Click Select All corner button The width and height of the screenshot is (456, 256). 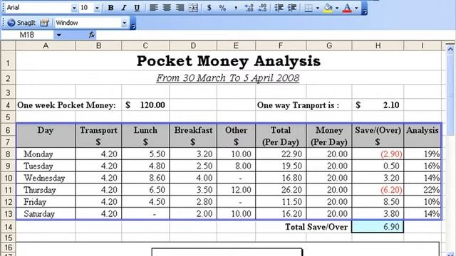point(8,46)
